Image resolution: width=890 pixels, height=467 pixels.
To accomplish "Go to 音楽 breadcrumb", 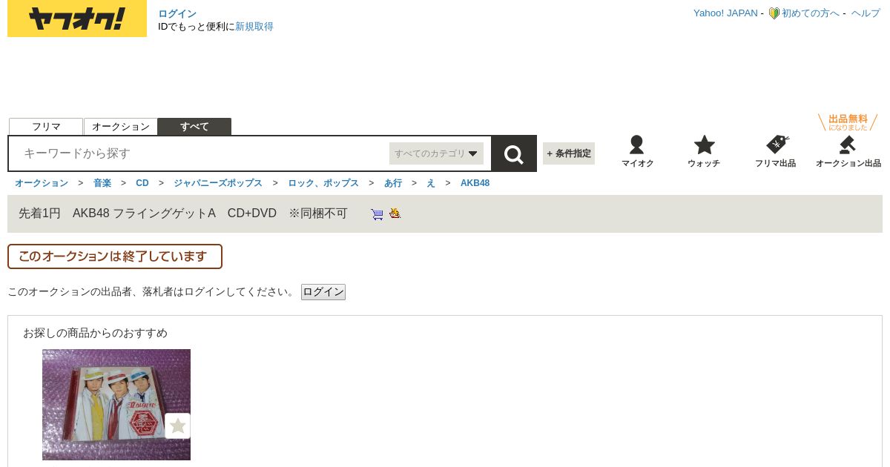I will [102, 183].
